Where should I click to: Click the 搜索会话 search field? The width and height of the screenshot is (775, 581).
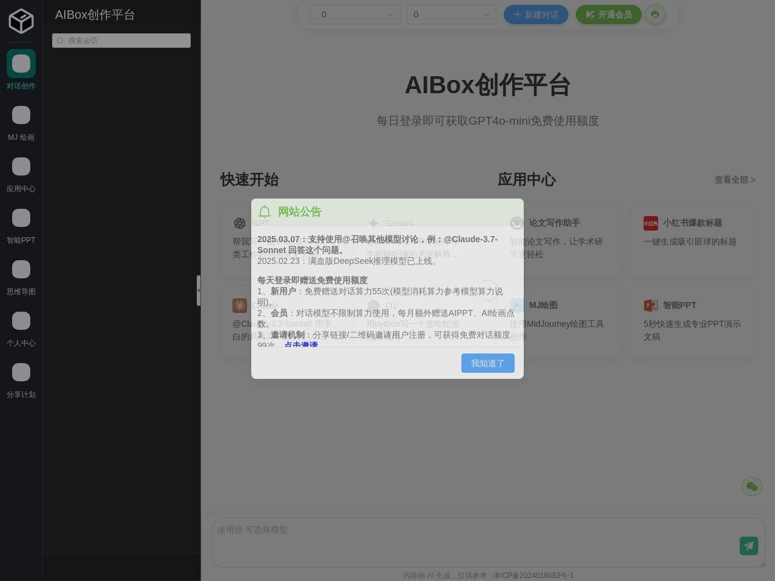click(121, 41)
